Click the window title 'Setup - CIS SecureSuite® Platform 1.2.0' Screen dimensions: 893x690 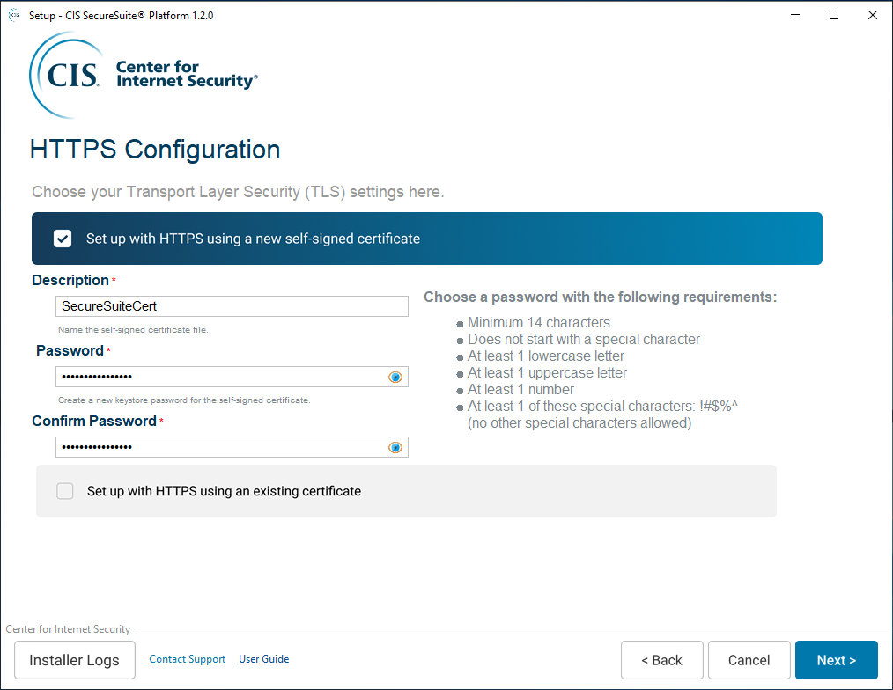click(x=122, y=15)
